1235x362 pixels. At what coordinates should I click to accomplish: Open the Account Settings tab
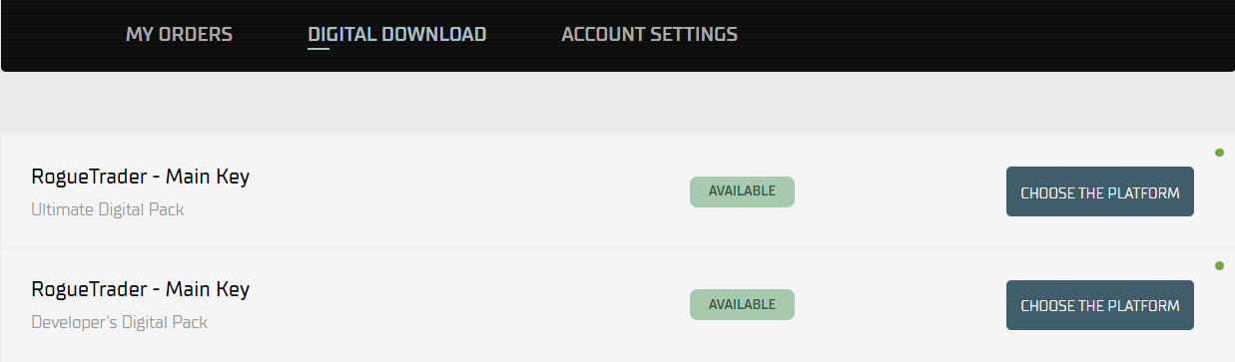coord(650,34)
